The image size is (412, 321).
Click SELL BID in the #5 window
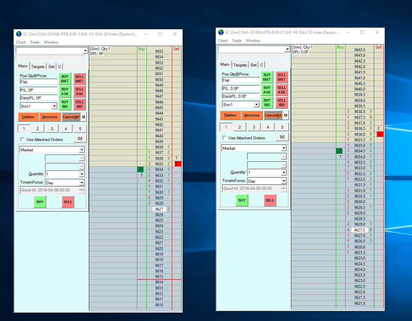tap(79, 104)
